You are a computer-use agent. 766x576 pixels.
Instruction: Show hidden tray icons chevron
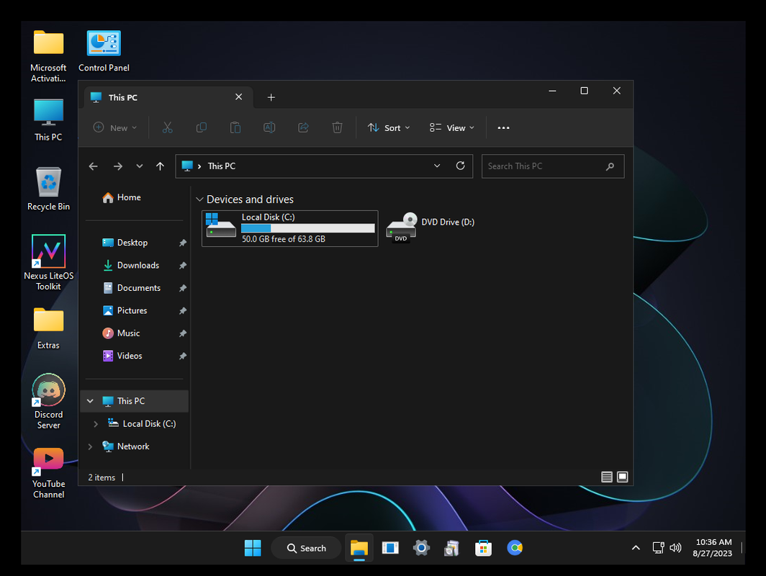point(636,548)
